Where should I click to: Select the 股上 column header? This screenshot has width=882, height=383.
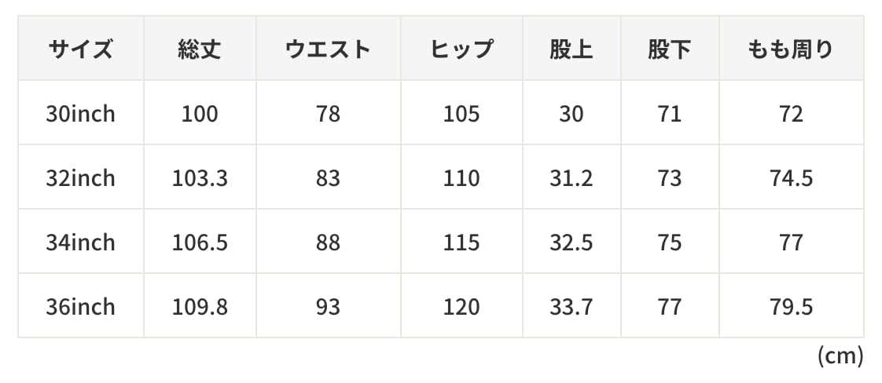(571, 49)
